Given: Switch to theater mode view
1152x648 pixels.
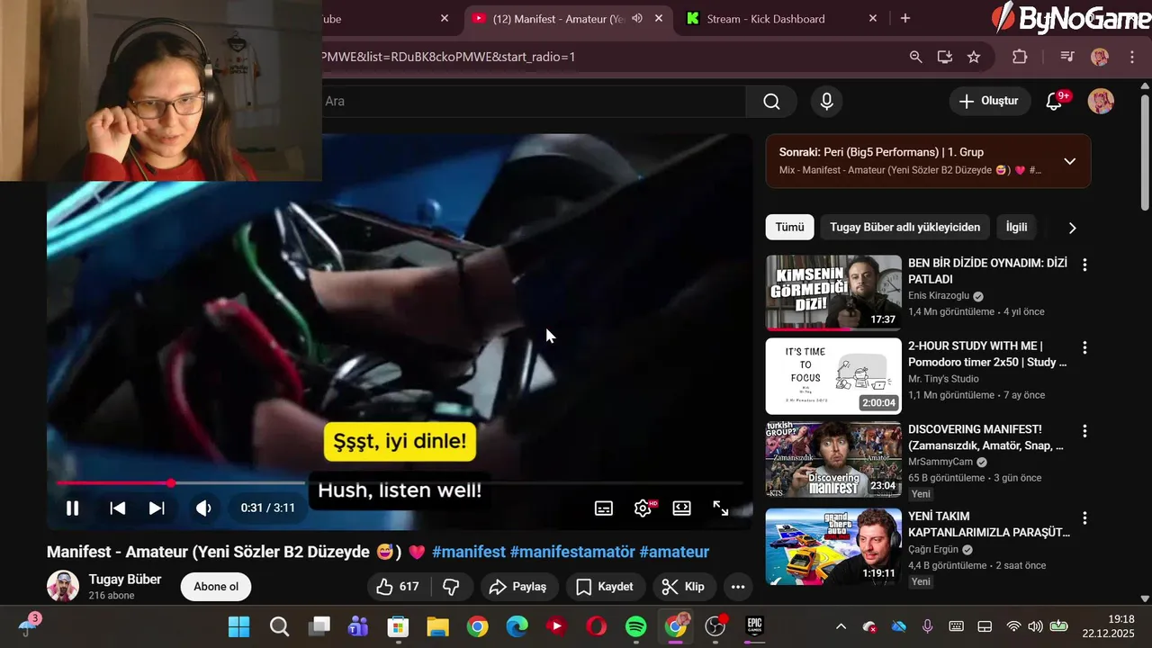Looking at the screenshot, I should point(682,508).
